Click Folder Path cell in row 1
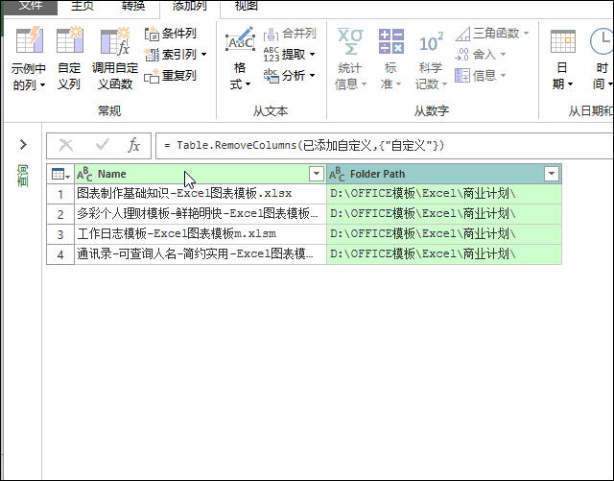This screenshot has width=614, height=481. point(444,194)
